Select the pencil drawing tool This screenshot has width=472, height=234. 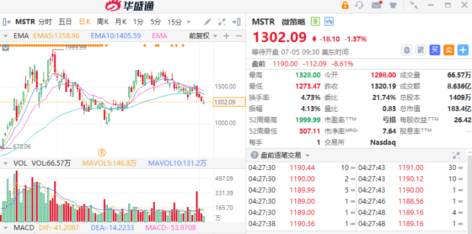pos(208,21)
